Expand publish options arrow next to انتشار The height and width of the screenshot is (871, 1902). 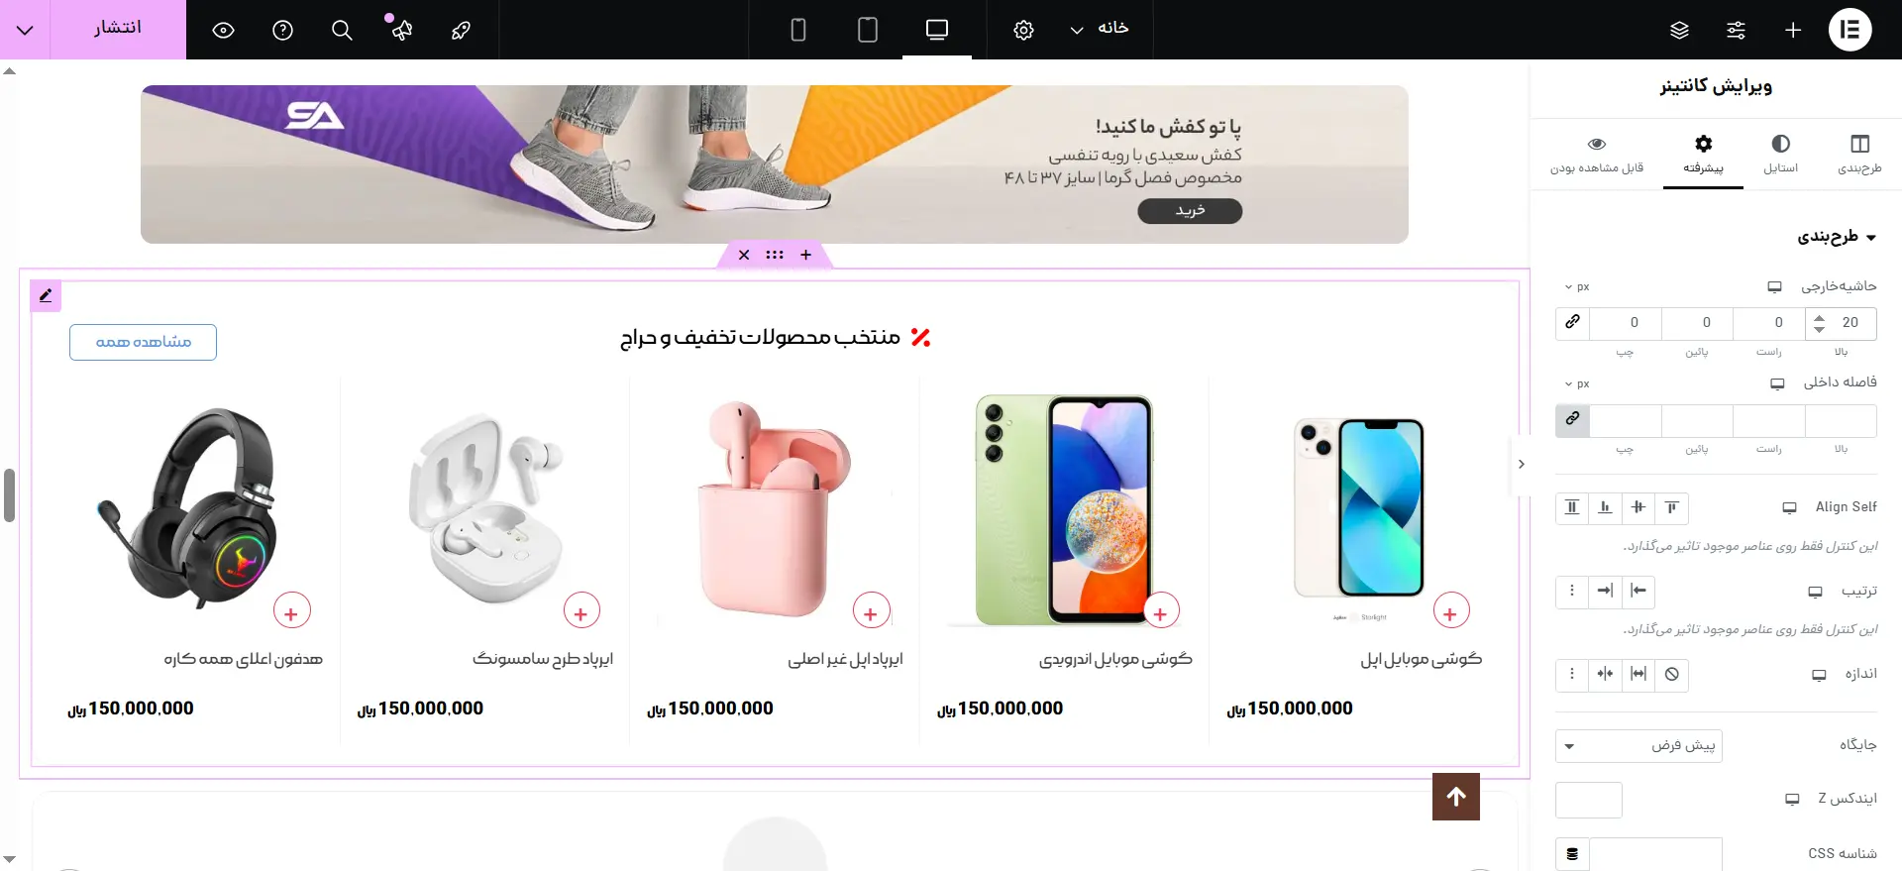25,30
